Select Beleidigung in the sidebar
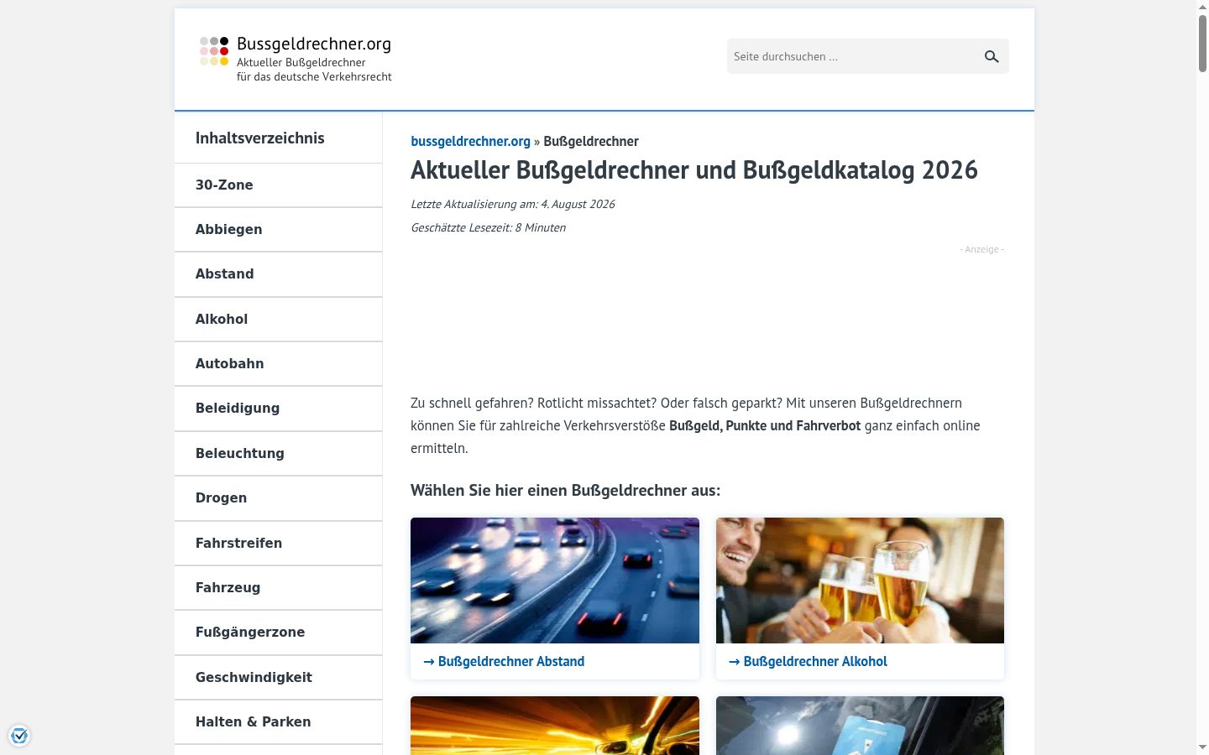 coord(278,409)
